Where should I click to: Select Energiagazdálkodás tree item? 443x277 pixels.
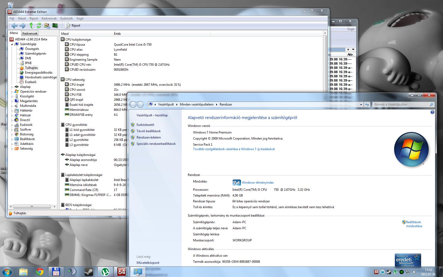39,73
